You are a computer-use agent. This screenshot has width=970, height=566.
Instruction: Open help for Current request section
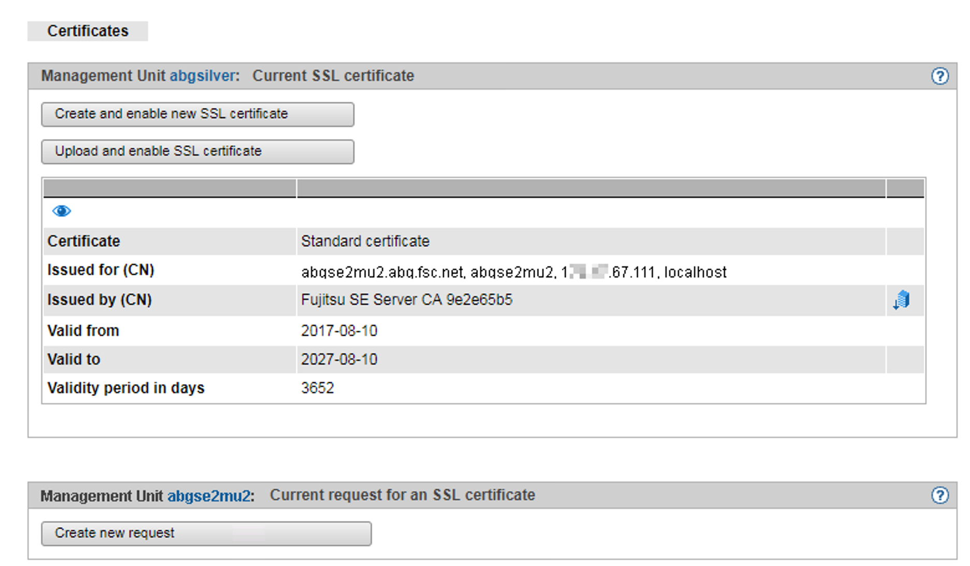click(939, 496)
